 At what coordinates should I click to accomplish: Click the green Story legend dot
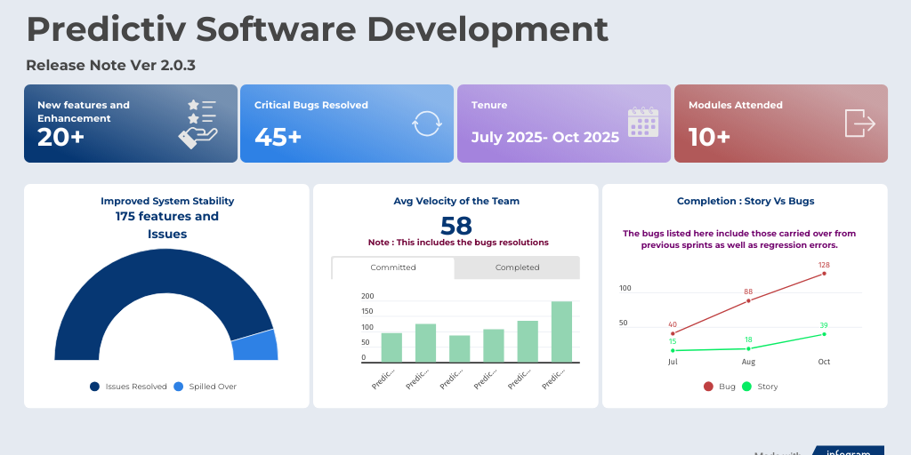pyautogui.click(x=746, y=387)
